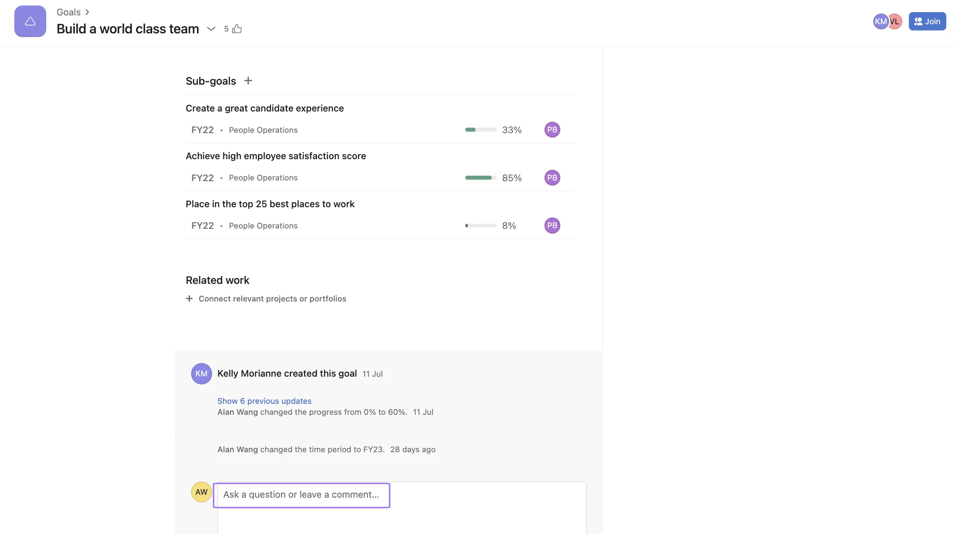Open the goal title dropdown chevron
This screenshot has height=534, width=954.
pyautogui.click(x=211, y=29)
